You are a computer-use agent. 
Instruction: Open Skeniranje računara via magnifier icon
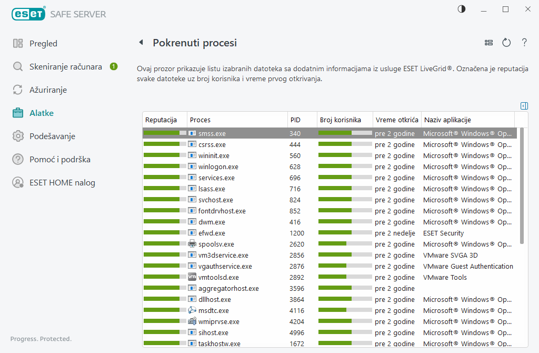point(16,66)
